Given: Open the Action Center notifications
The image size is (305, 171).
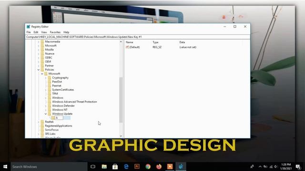Looking at the screenshot, I should [x=298, y=167].
